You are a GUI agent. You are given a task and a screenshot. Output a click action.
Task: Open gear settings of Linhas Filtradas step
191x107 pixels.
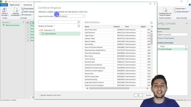tap(186, 49)
